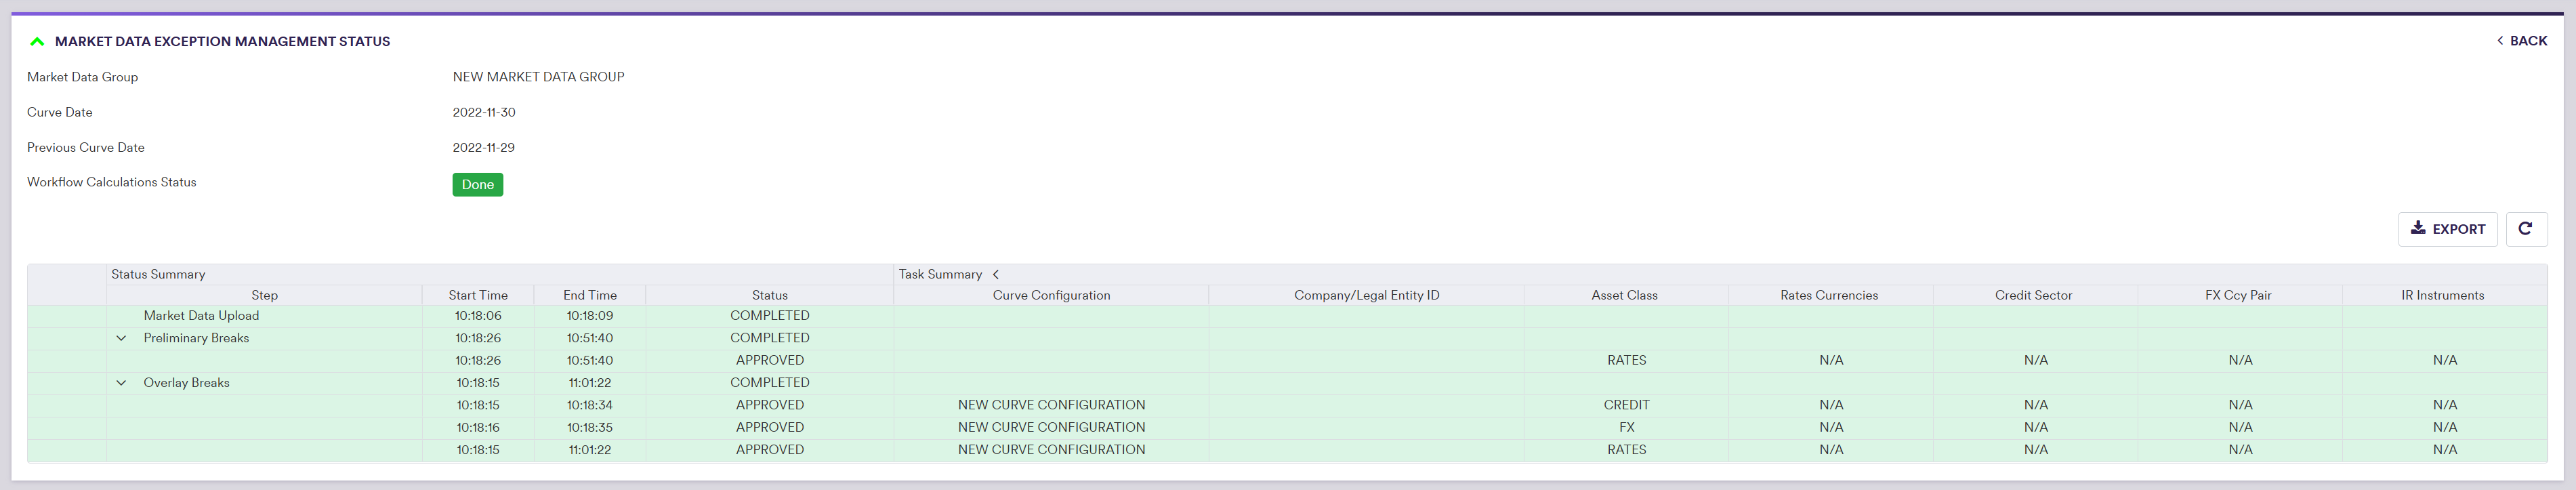Select the CREDIT asset class row
2576x490 pixels.
(1625, 405)
